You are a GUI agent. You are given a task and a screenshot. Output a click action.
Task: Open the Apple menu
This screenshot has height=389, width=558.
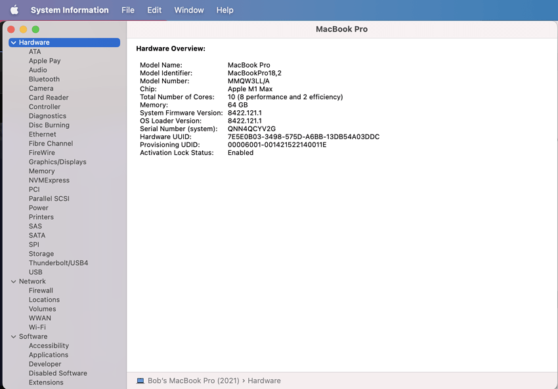[x=14, y=10]
